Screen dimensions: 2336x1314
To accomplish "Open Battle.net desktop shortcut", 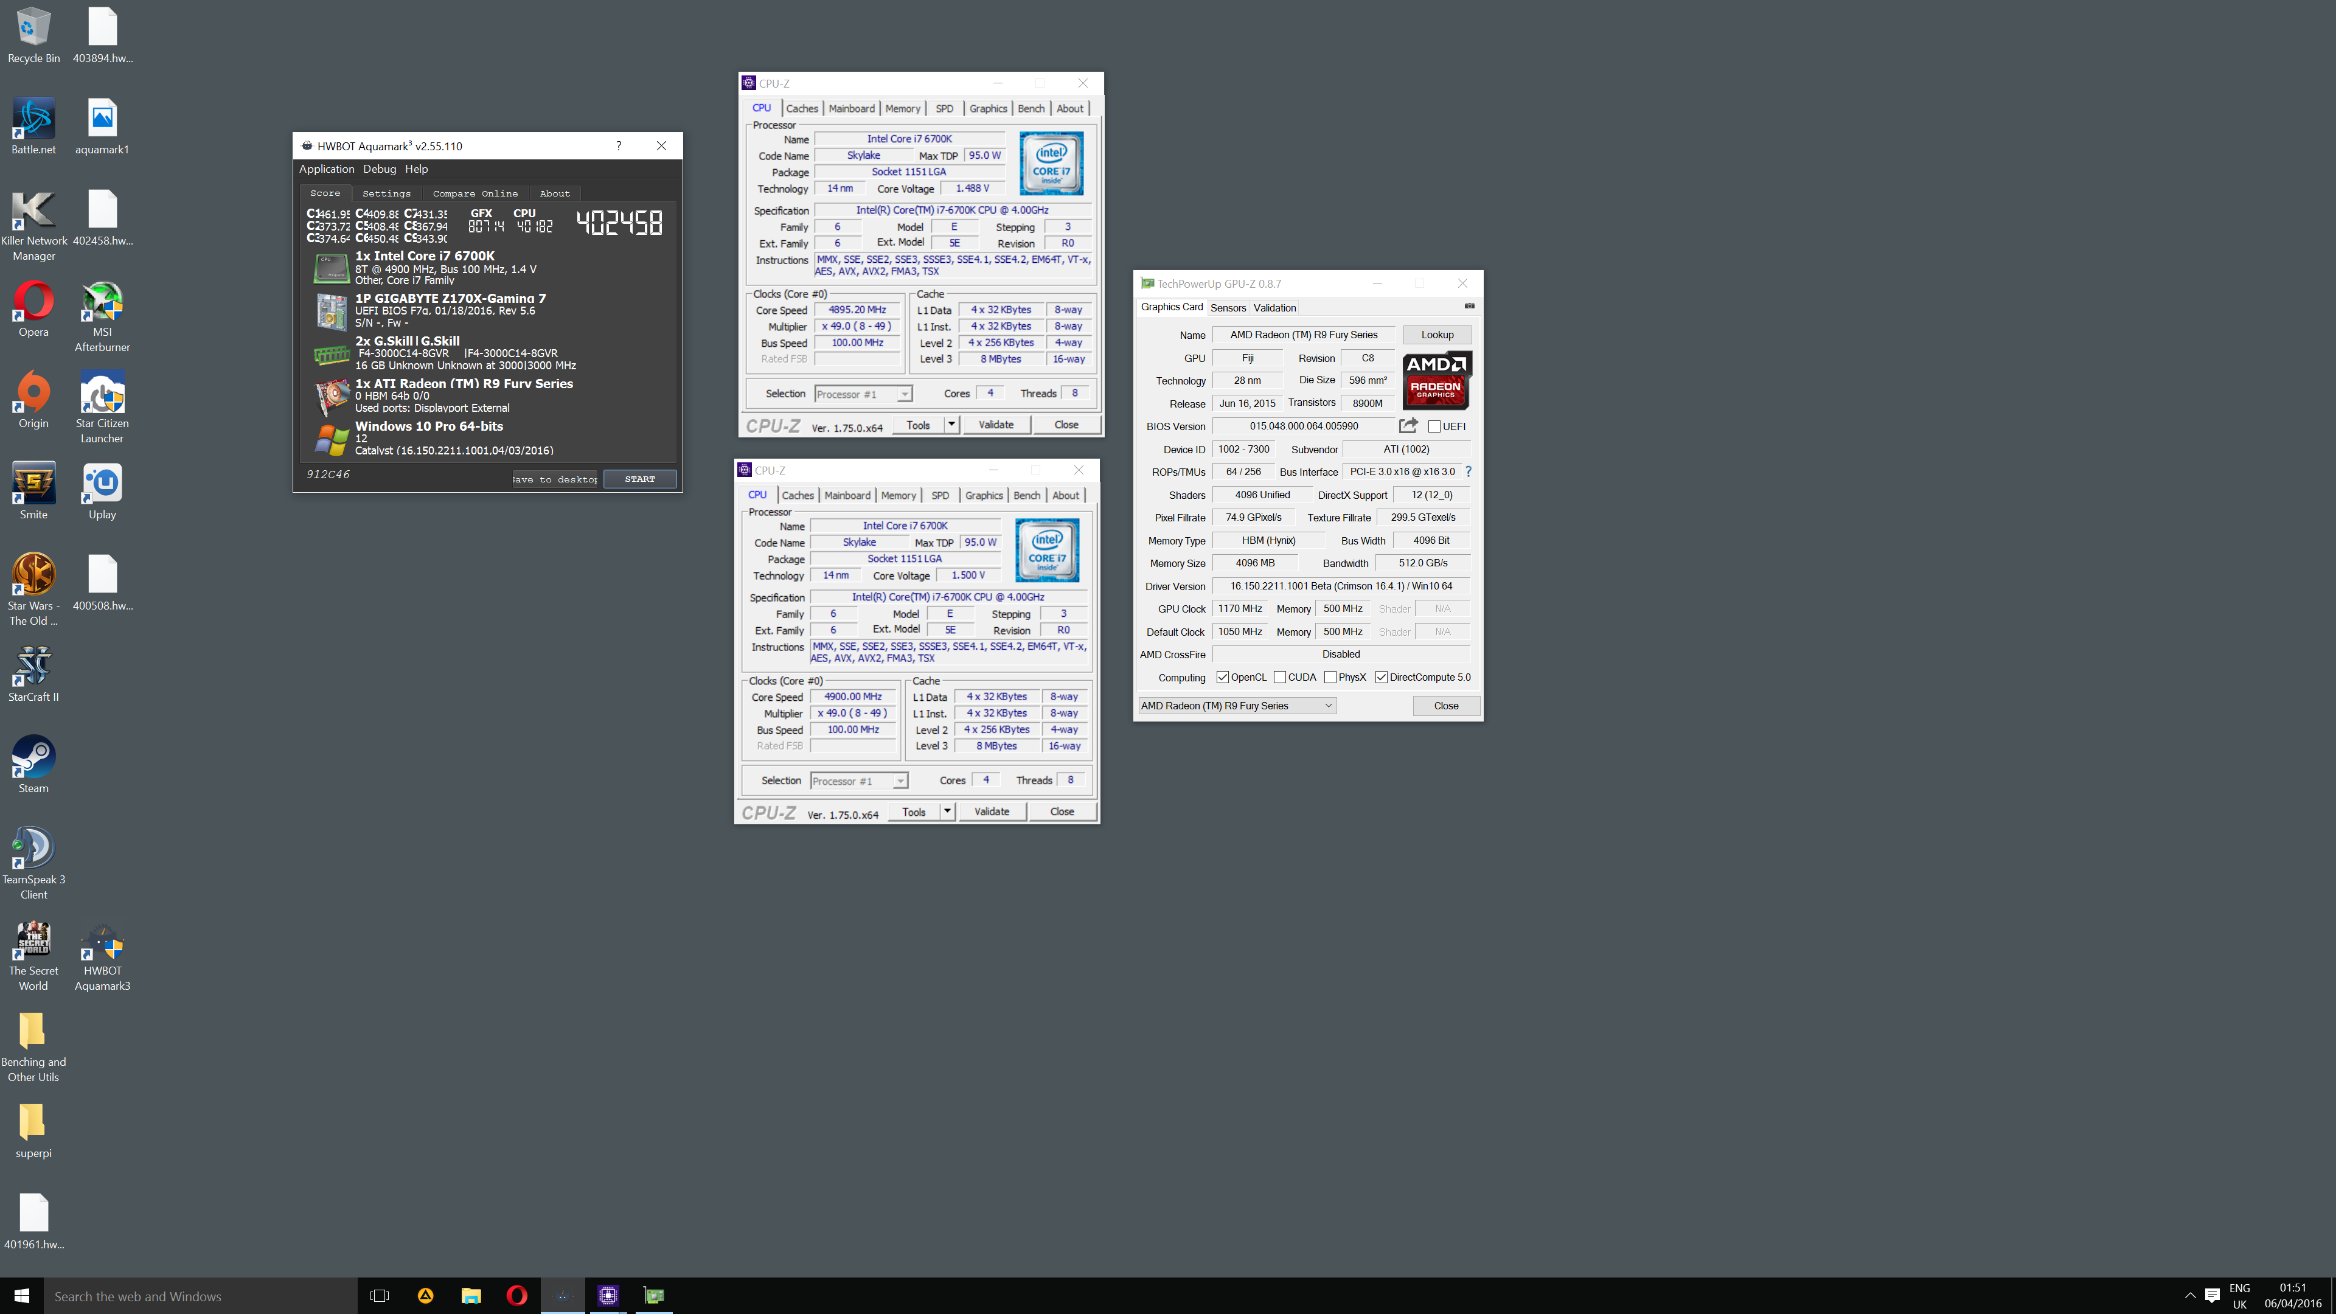I will [33, 127].
